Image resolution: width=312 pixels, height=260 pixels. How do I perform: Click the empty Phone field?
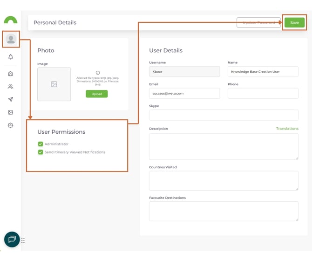coord(263,93)
